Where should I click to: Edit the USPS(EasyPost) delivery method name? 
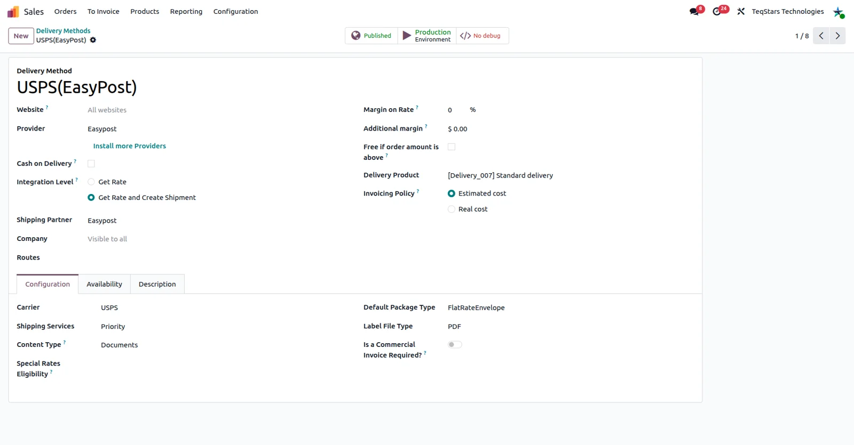[77, 87]
